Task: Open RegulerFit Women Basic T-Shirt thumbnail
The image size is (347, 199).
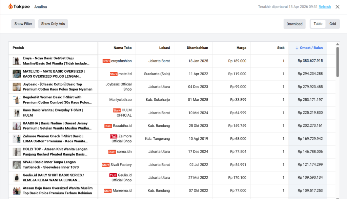Action: click(17, 100)
